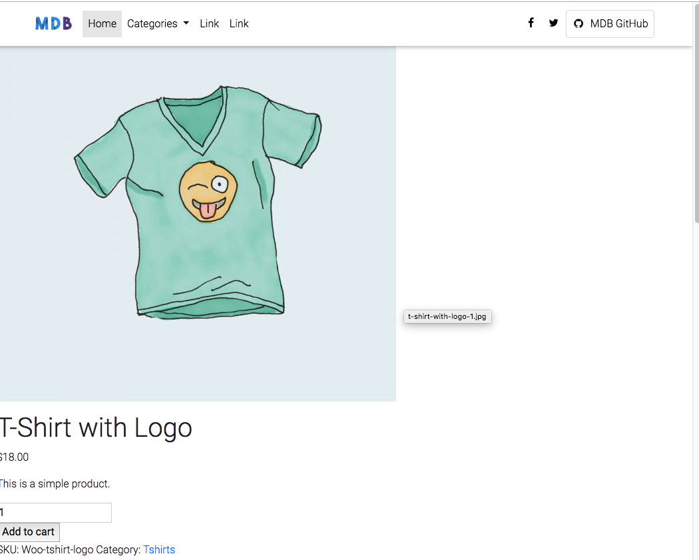Open the Twitter bird icon link
This screenshot has width=699, height=560.
tap(553, 23)
